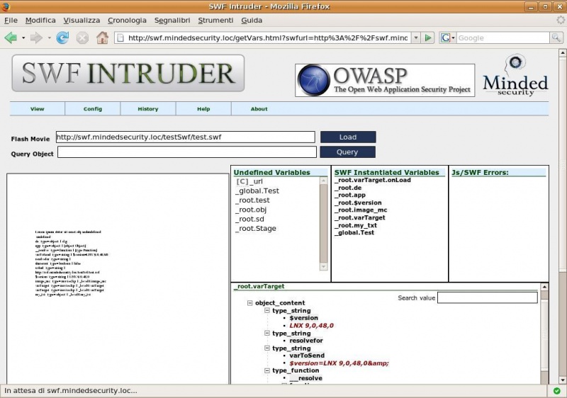567x398 pixels.
Task: Click the resolvefor tree item
Action: [306, 341]
